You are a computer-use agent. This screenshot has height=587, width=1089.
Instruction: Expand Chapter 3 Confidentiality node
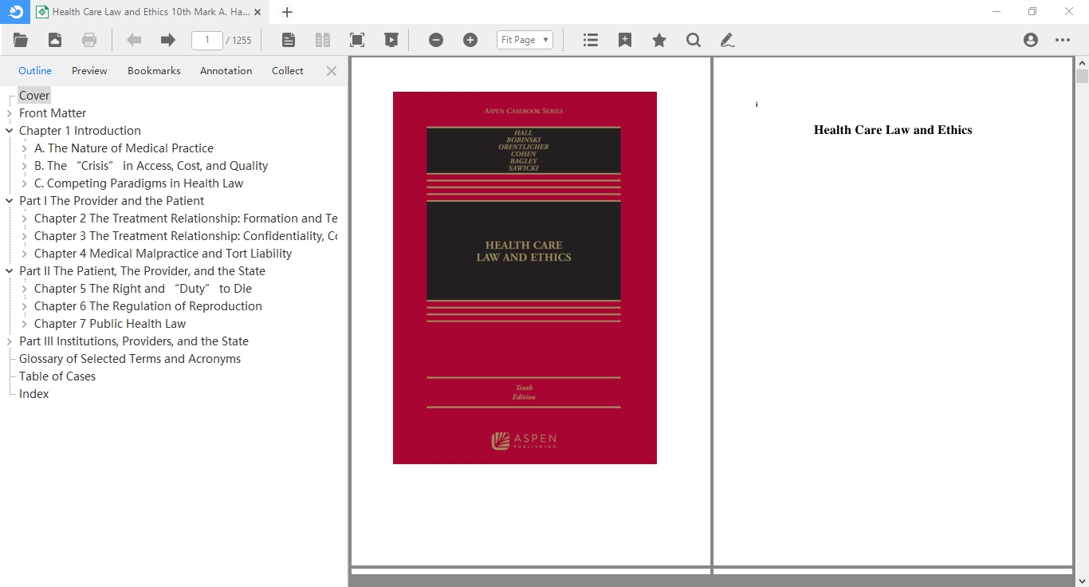point(25,236)
